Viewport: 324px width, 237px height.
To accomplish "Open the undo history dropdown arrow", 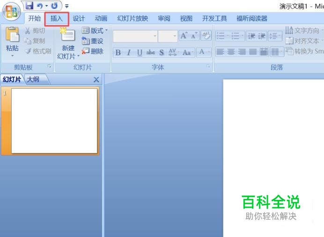I will coord(46,6).
